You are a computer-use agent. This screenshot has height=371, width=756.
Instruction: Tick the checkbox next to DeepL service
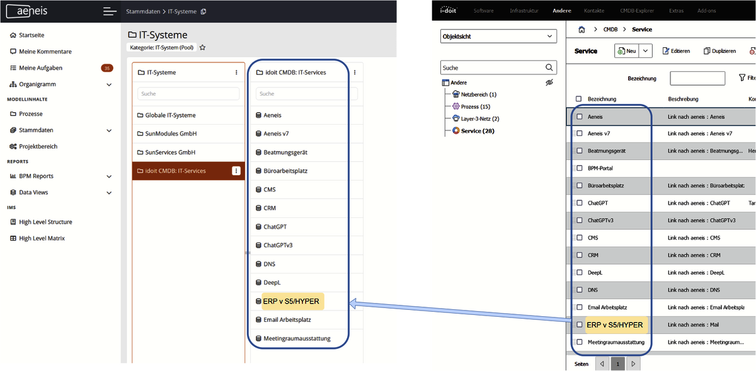coord(579,273)
